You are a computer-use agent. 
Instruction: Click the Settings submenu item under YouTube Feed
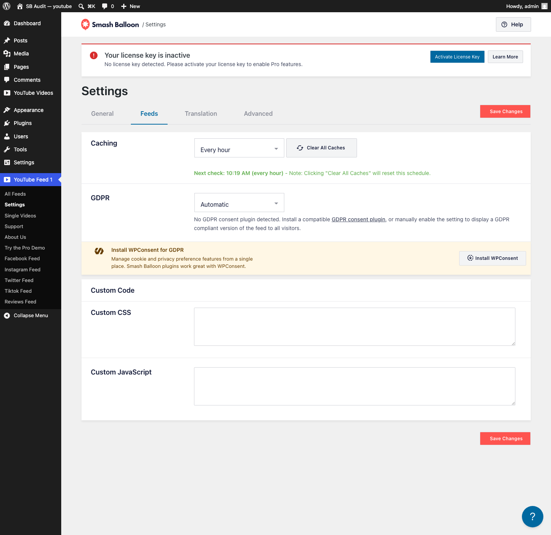click(x=15, y=205)
